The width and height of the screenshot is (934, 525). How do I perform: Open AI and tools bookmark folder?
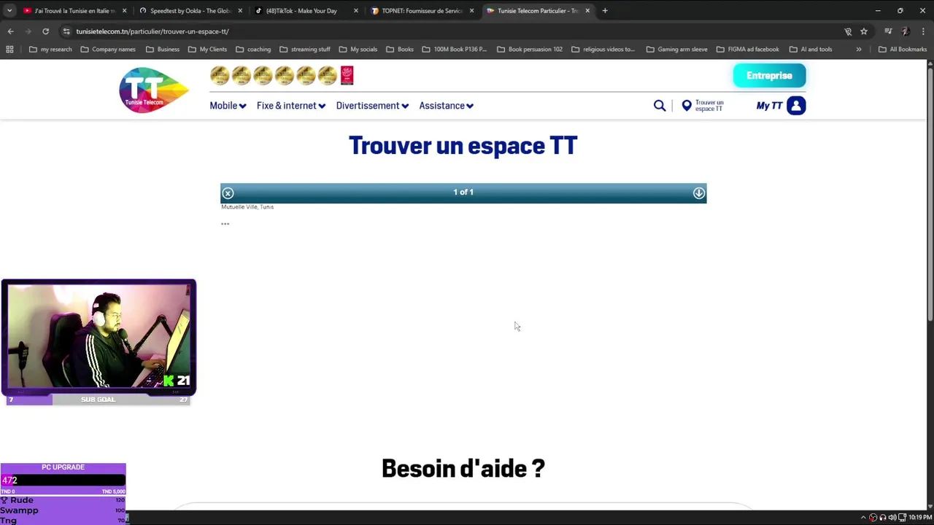(811, 50)
